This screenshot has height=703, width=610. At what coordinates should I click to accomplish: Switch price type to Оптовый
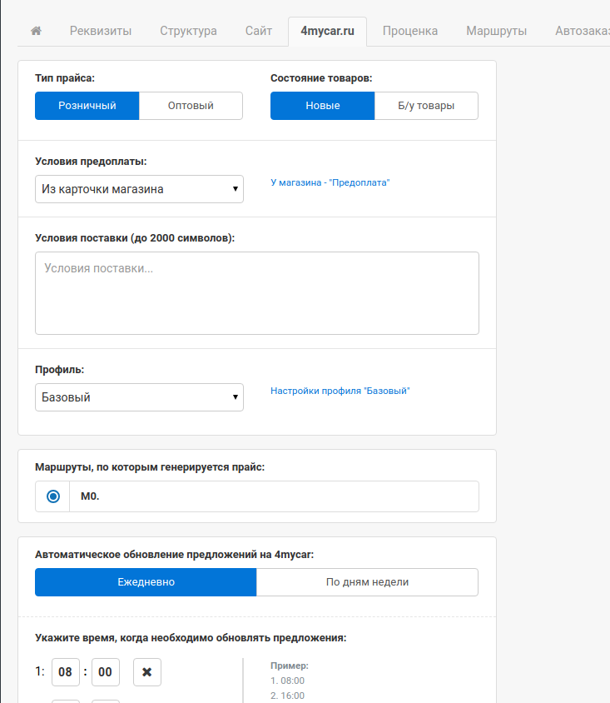click(191, 106)
